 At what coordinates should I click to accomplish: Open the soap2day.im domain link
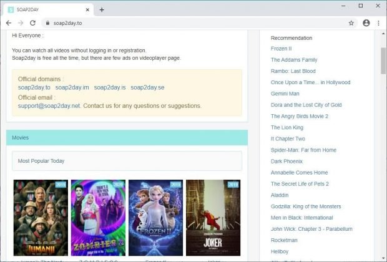pyautogui.click(x=72, y=87)
